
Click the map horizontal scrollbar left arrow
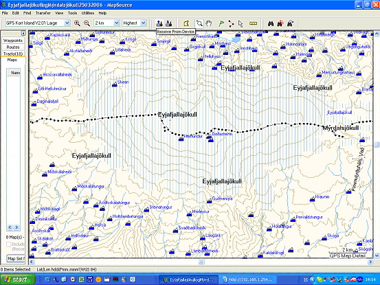32,262
